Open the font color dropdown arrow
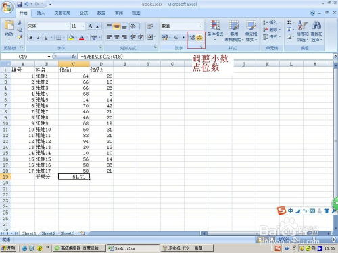Screen dimensions: 338x253 pyautogui.click(x=87, y=37)
